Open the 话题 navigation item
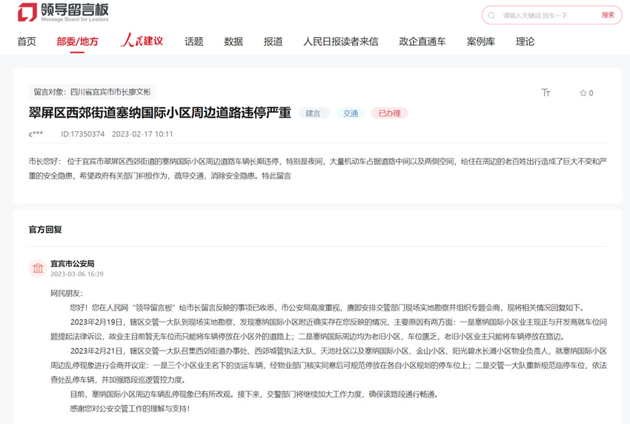The height and width of the screenshot is (424, 630). point(193,42)
